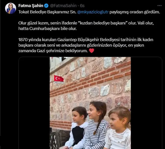Click the girl in white blouse on right
Viewport: 165px width, 149px height.
[118, 128]
